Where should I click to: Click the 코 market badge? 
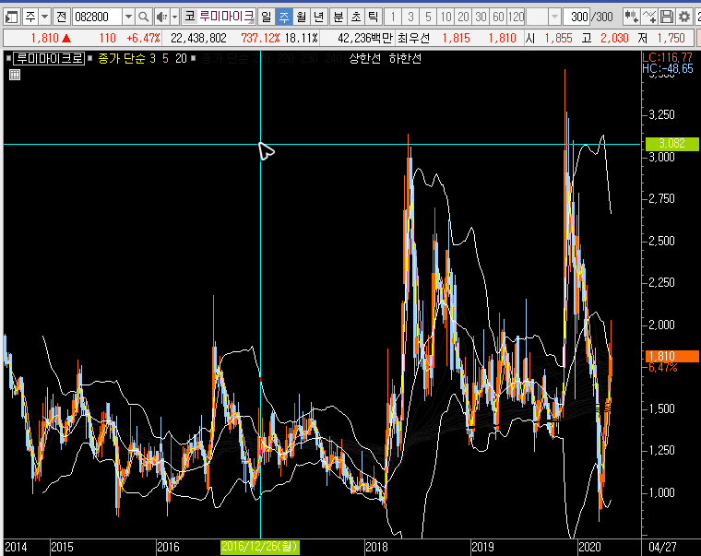[190, 17]
